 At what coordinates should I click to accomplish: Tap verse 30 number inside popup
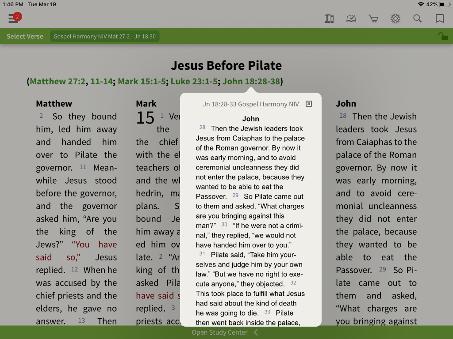click(x=224, y=225)
